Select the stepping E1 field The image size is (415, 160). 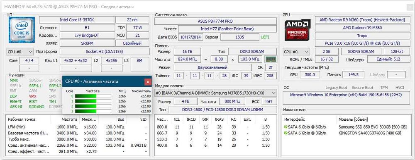click(x=87, y=28)
